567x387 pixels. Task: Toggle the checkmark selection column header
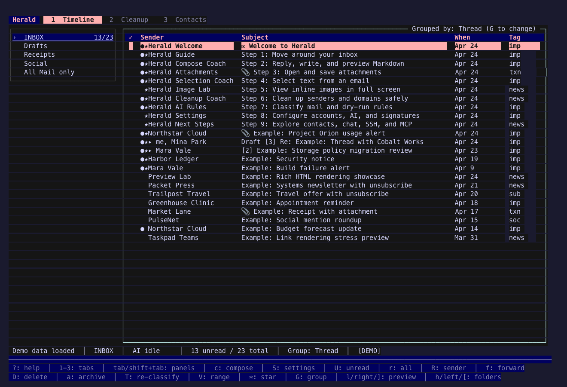[131, 37]
